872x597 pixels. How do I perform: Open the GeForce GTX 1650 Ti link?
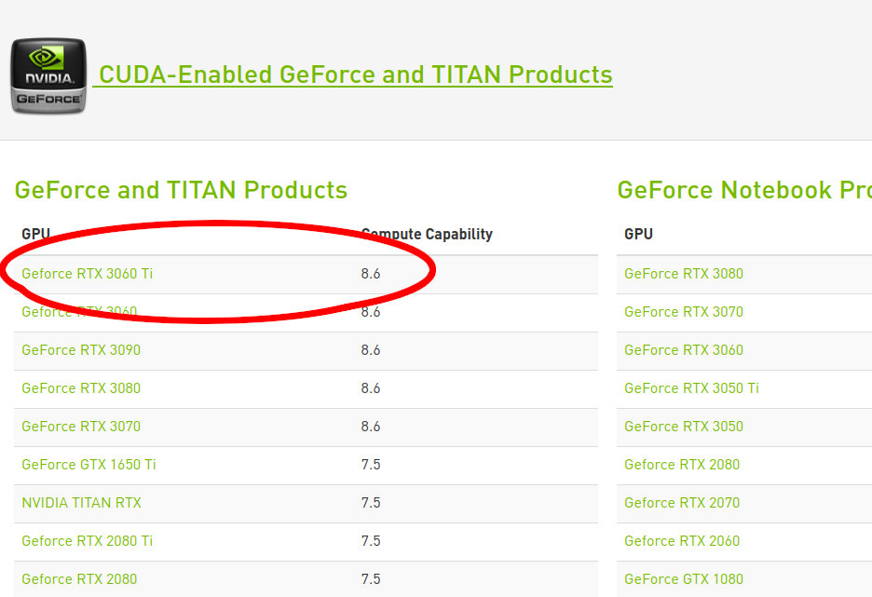89,465
